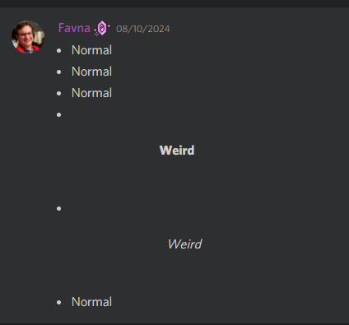The image size is (349, 325).
Task: Click the bullet before the last Normal
Action: click(58, 302)
